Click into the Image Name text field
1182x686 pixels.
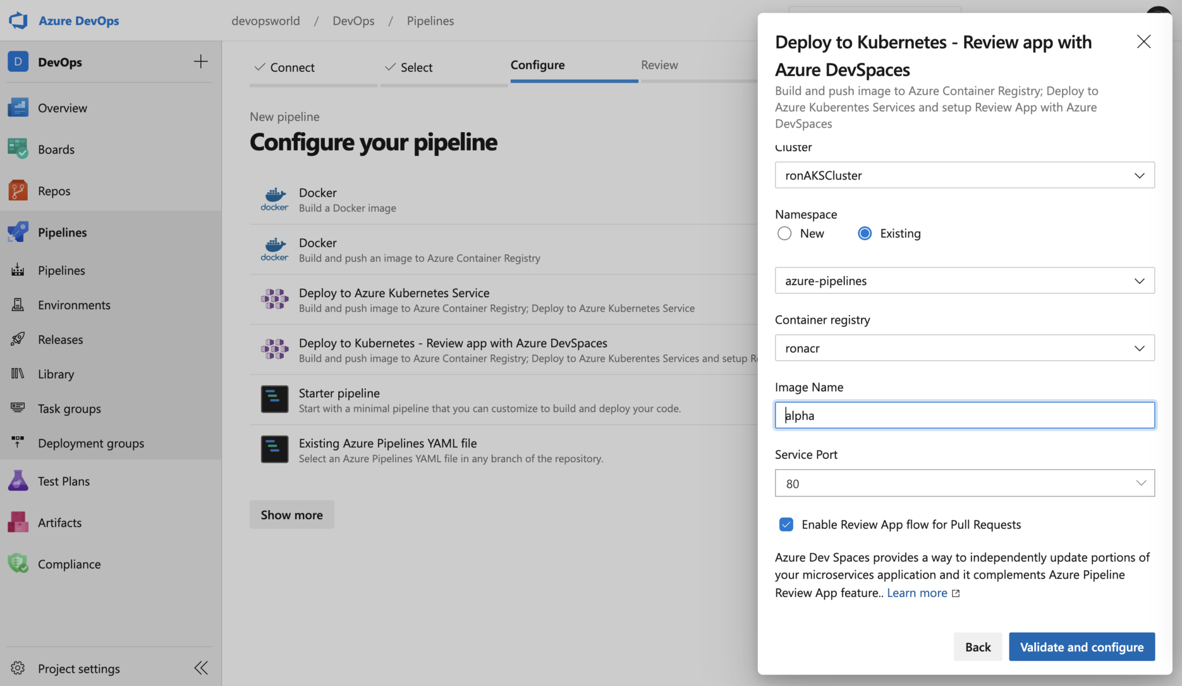964,415
